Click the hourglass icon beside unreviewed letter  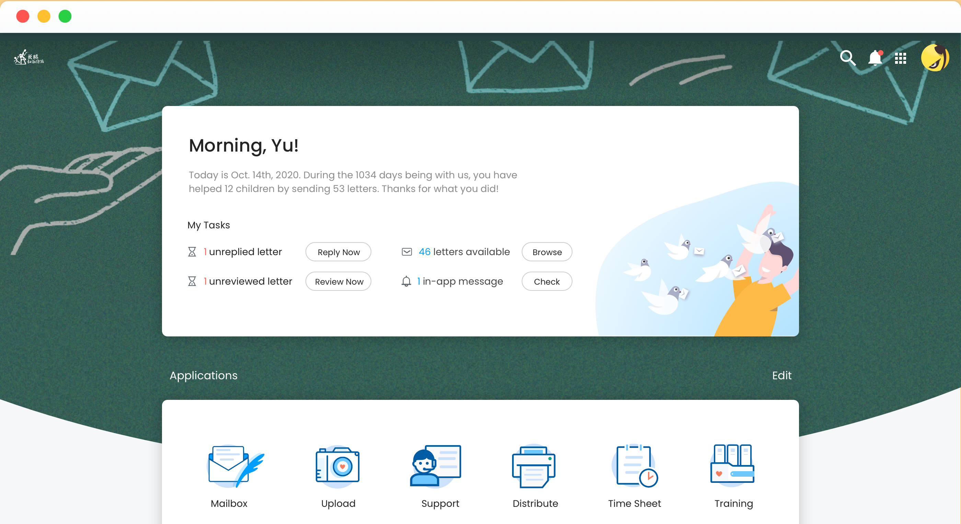(192, 282)
